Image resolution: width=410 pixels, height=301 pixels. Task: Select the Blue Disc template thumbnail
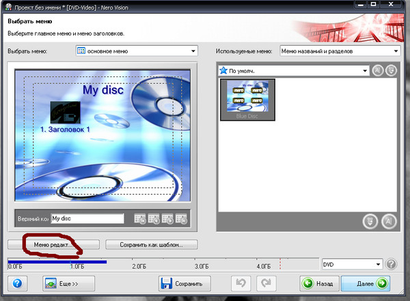click(x=247, y=100)
